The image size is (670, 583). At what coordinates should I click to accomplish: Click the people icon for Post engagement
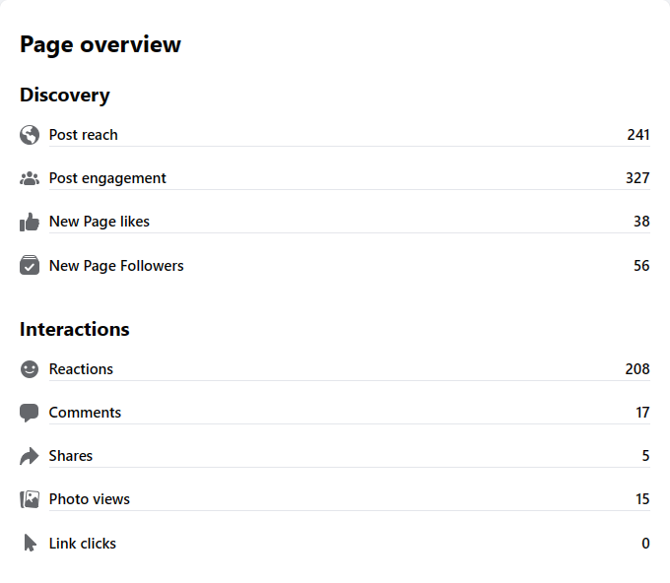tap(30, 178)
